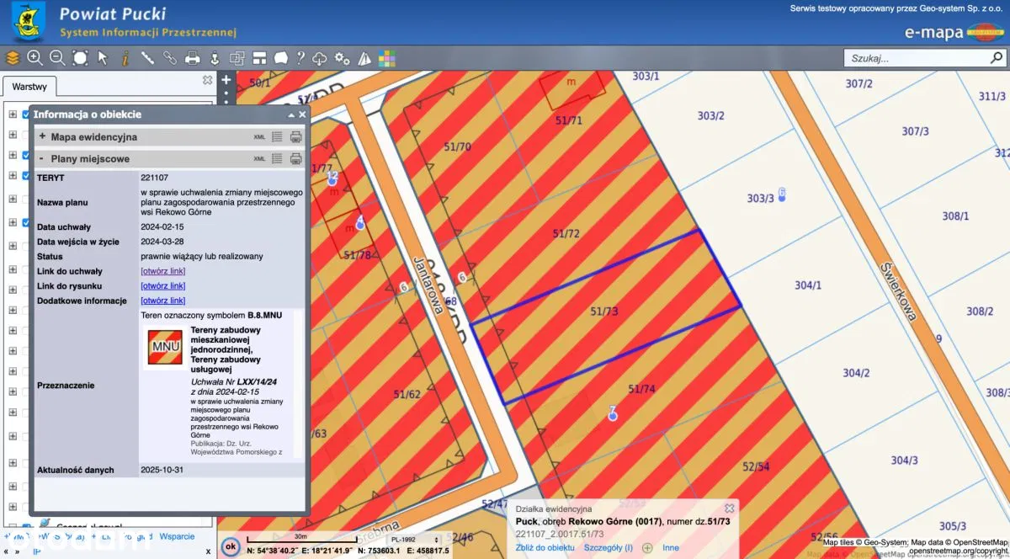
Task: Click the MNU legend color swatch
Action: click(x=165, y=347)
